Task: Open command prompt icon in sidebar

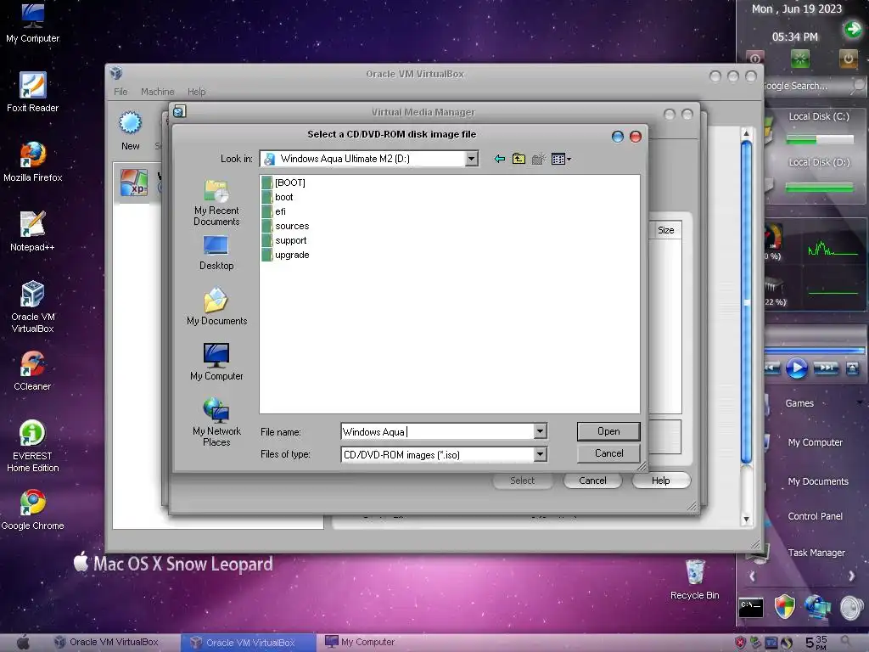Action: click(x=751, y=608)
